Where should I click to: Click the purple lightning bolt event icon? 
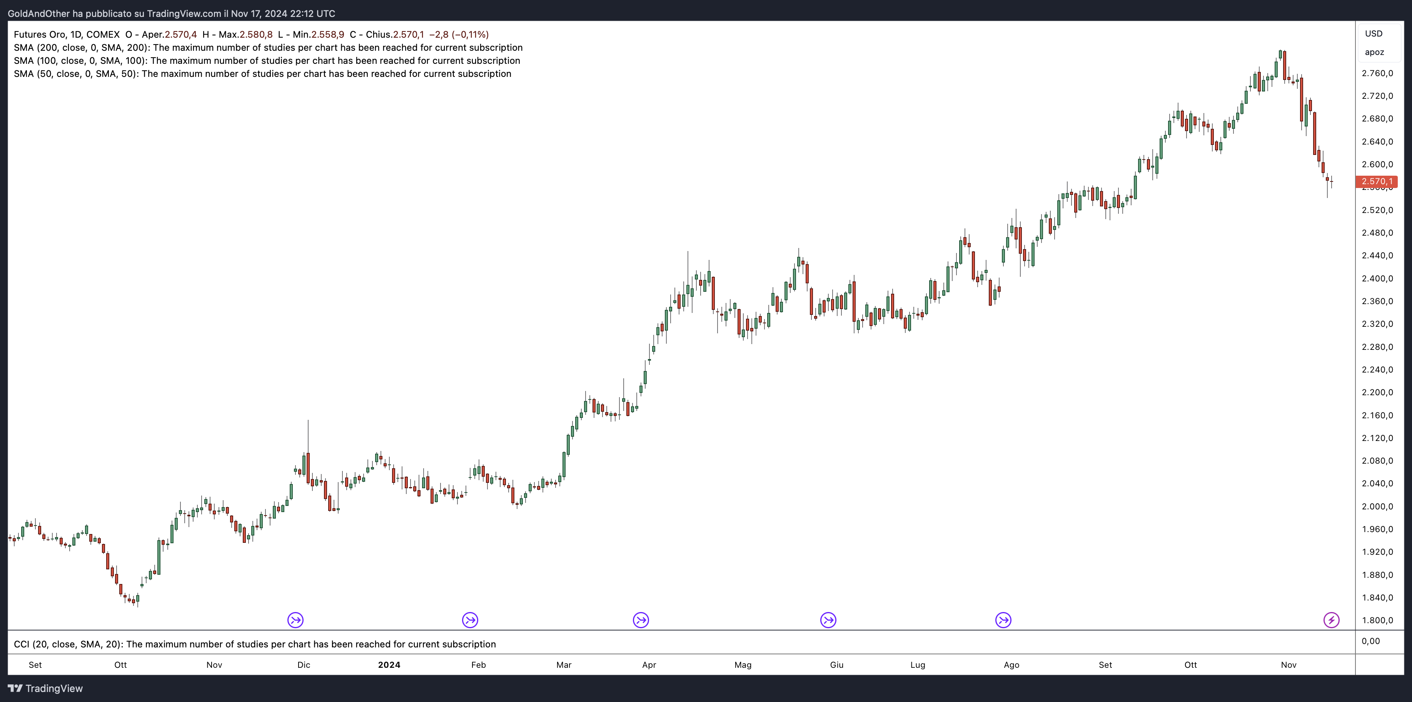pyautogui.click(x=1332, y=620)
